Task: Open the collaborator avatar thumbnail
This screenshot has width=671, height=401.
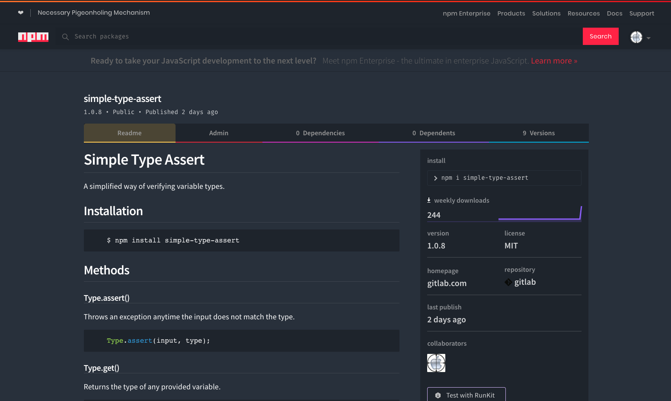Action: pos(436,363)
